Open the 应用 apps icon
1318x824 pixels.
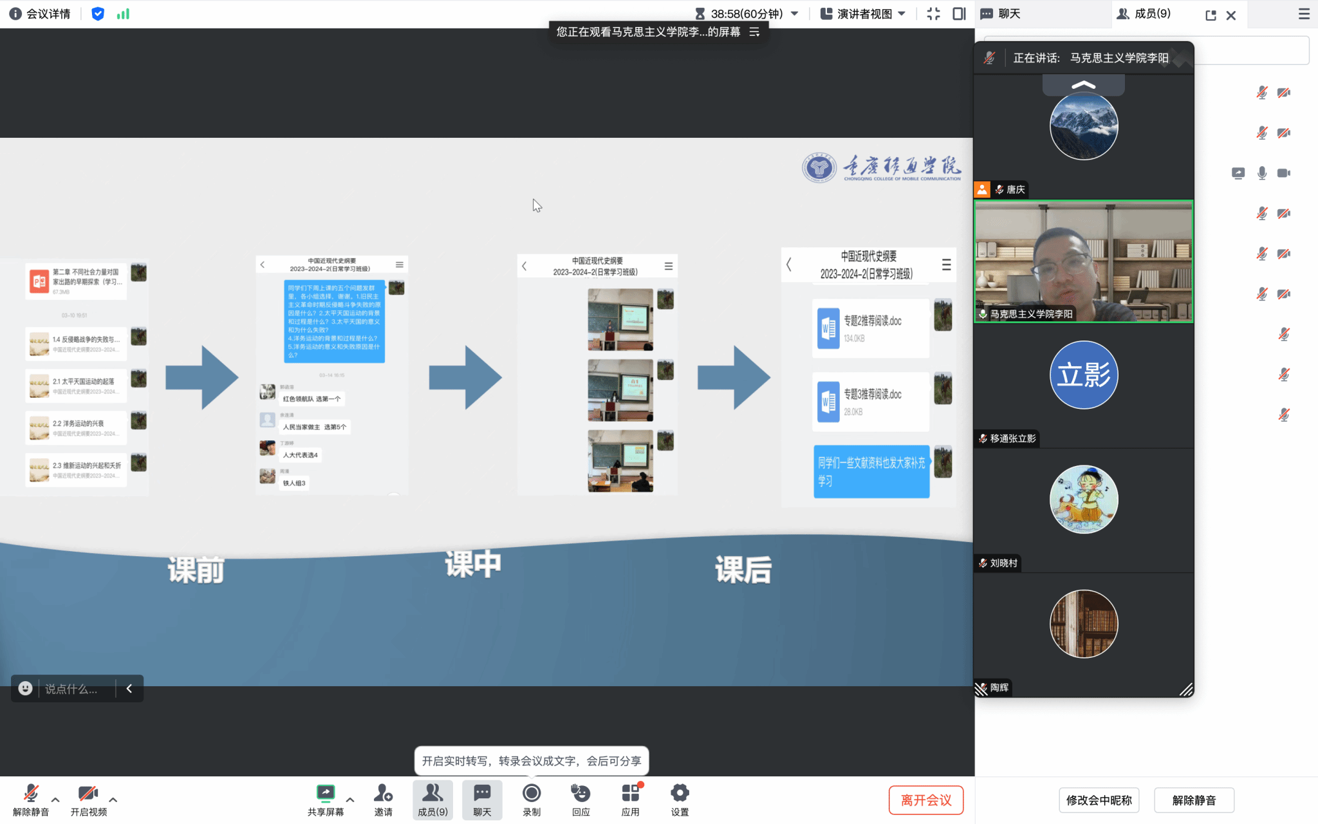[x=630, y=793]
